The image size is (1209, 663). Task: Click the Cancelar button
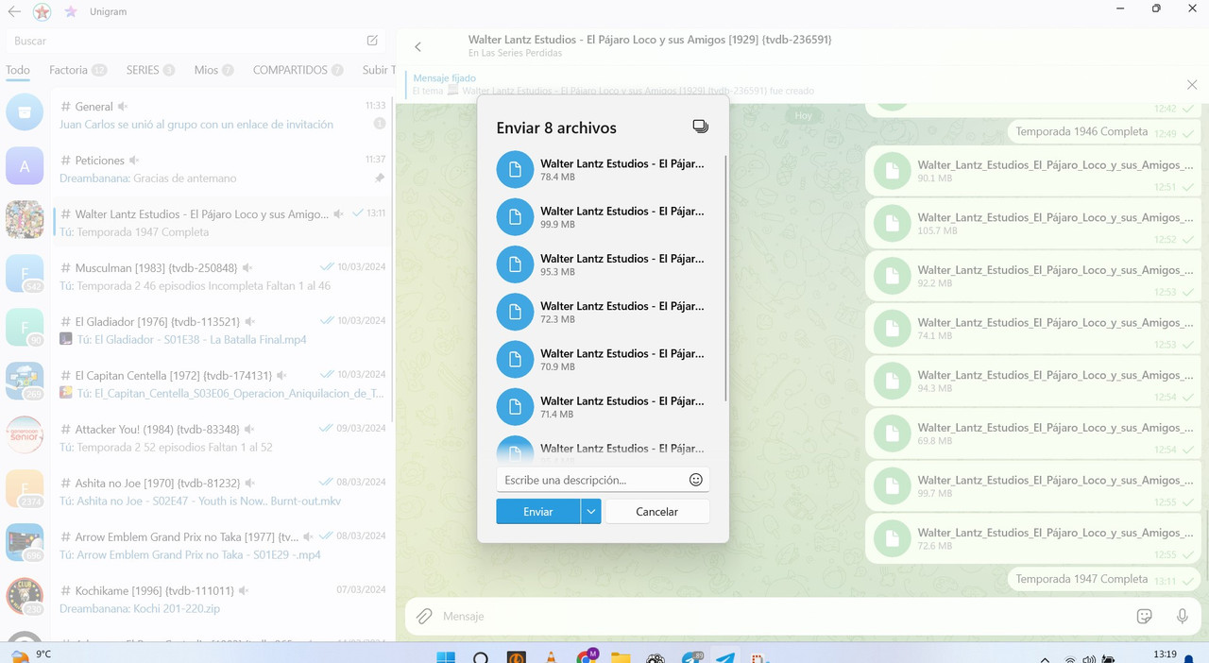tap(656, 511)
